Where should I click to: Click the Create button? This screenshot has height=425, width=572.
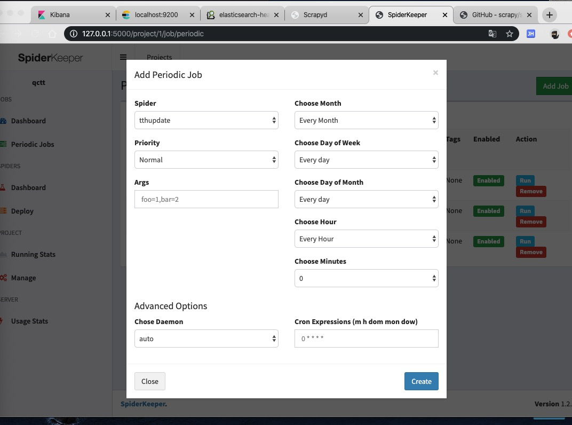point(422,381)
